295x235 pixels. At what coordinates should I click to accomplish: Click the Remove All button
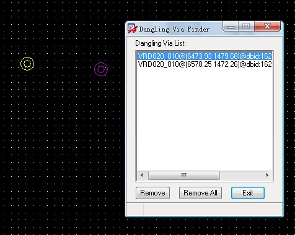point(200,193)
